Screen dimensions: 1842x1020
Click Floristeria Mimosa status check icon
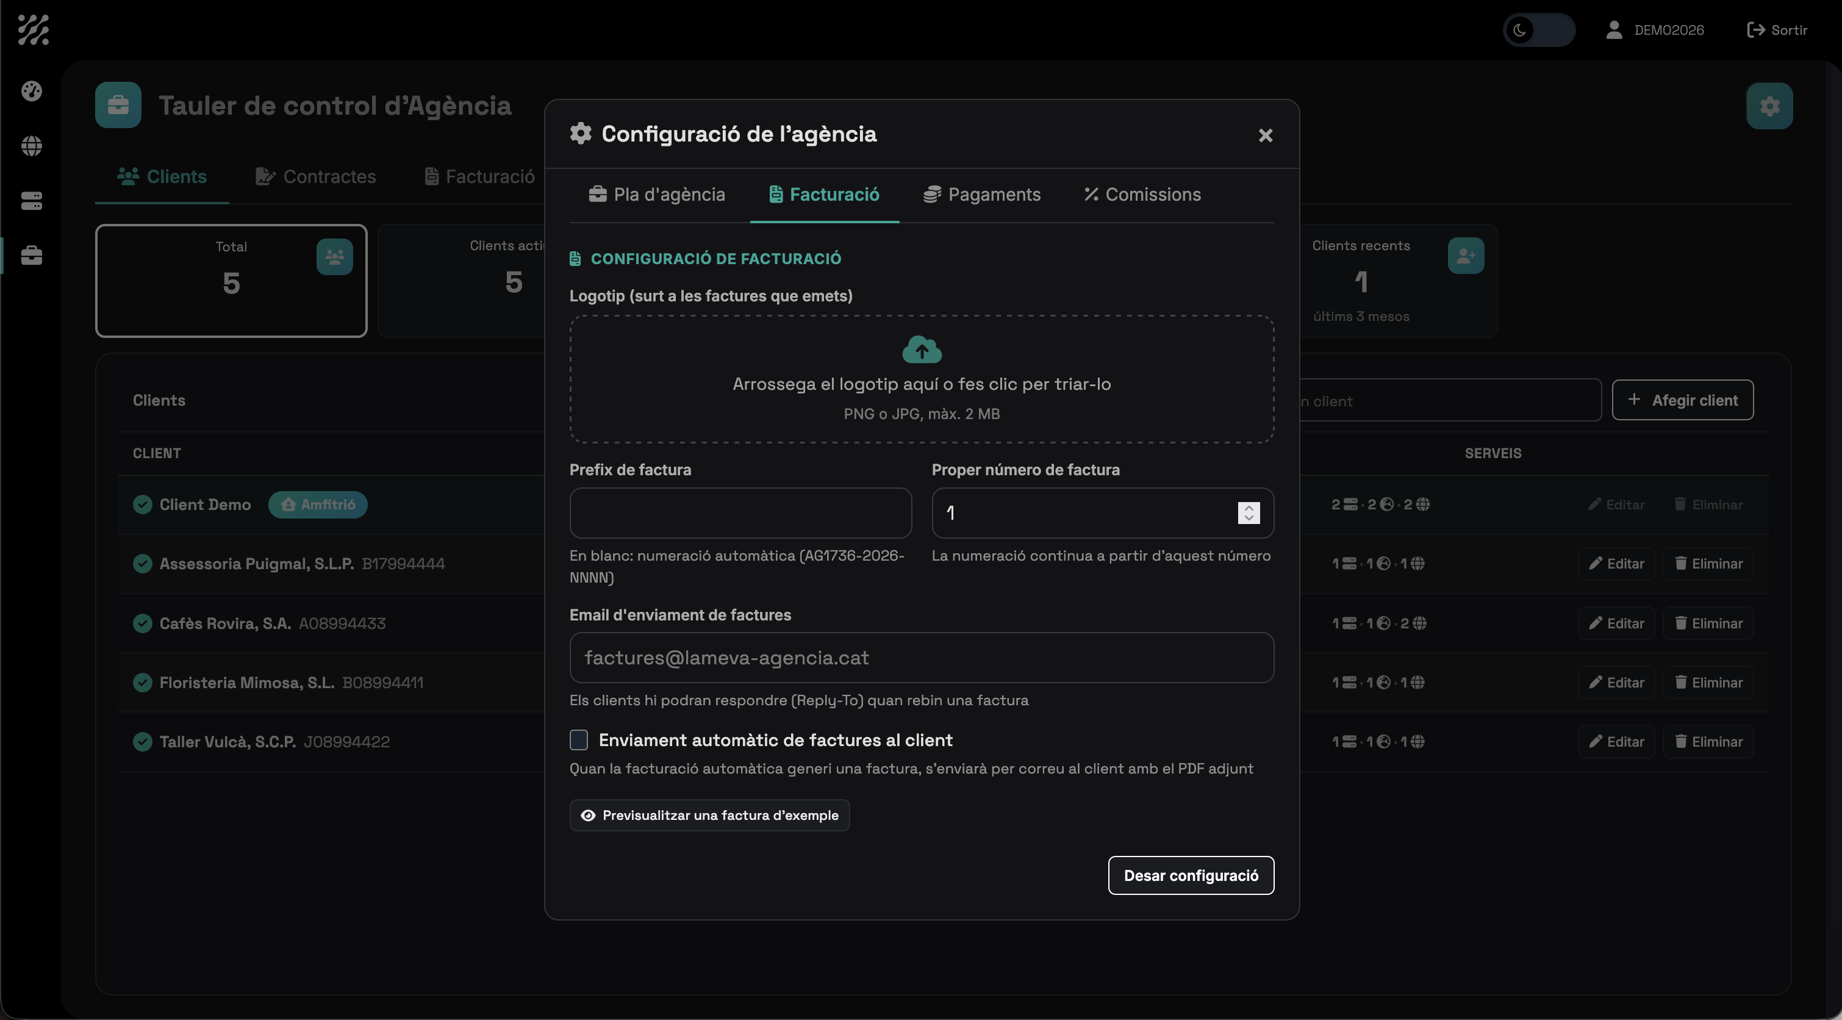tap(142, 683)
